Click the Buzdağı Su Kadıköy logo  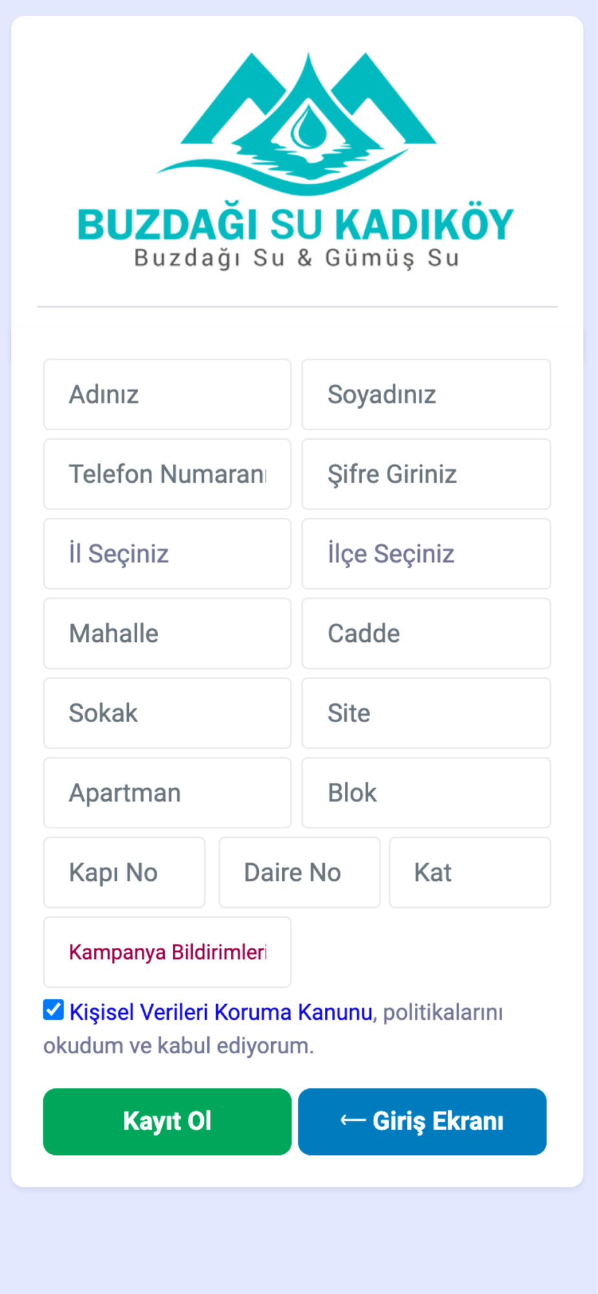click(x=296, y=160)
